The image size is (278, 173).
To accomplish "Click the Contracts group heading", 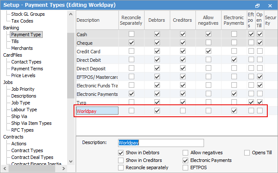I will pos(13,137).
